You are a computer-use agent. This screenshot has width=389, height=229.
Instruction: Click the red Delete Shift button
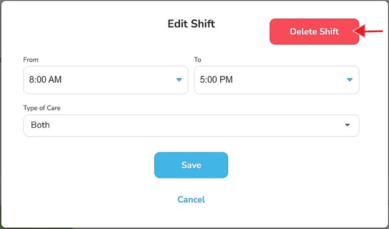click(314, 31)
